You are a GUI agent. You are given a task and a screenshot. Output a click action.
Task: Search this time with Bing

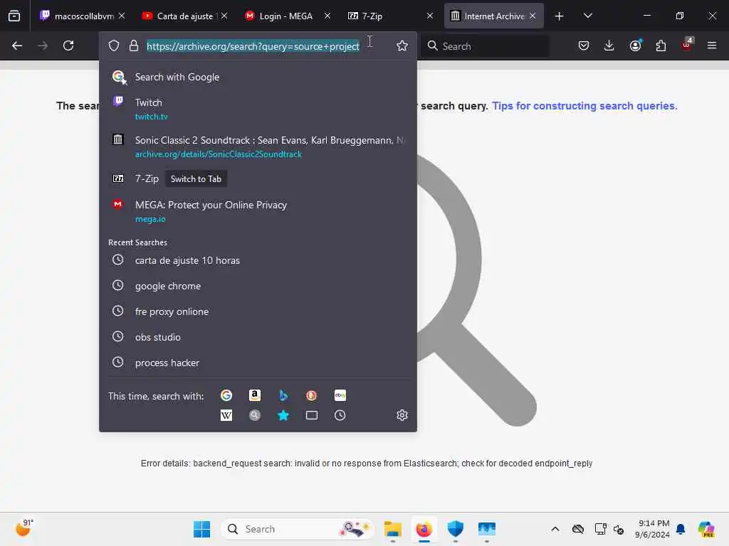[283, 395]
